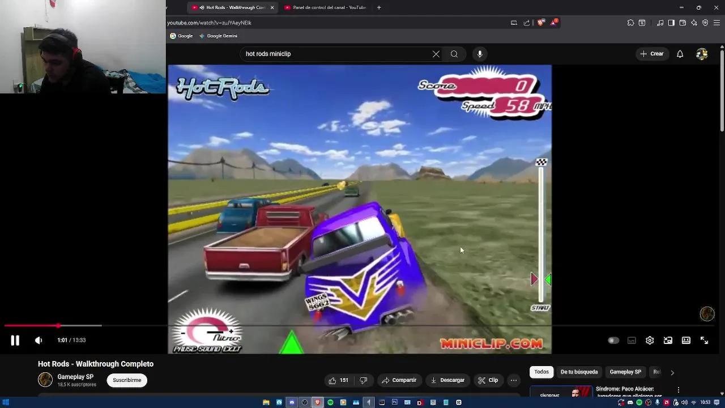
Task: Open the Leo AI sparkle icon
Action: click(694, 23)
